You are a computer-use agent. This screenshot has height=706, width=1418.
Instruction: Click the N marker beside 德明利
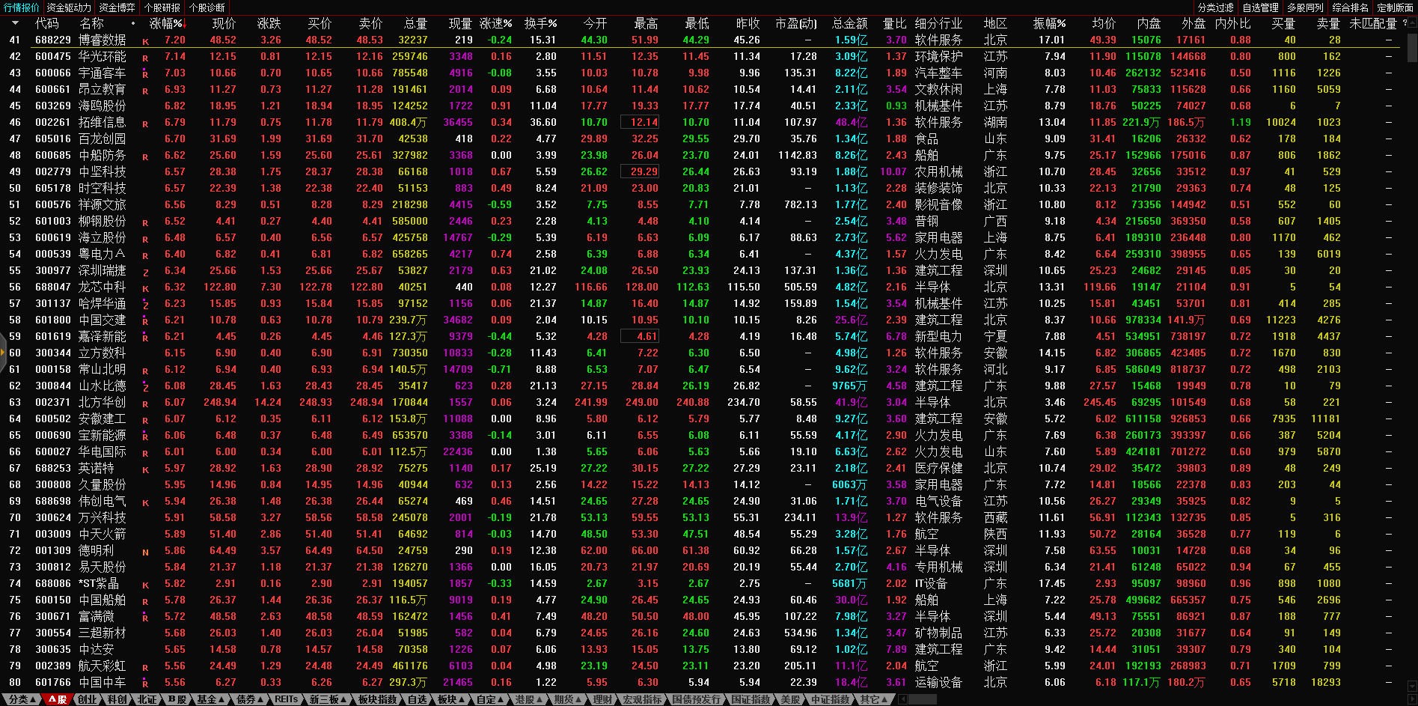click(x=145, y=552)
